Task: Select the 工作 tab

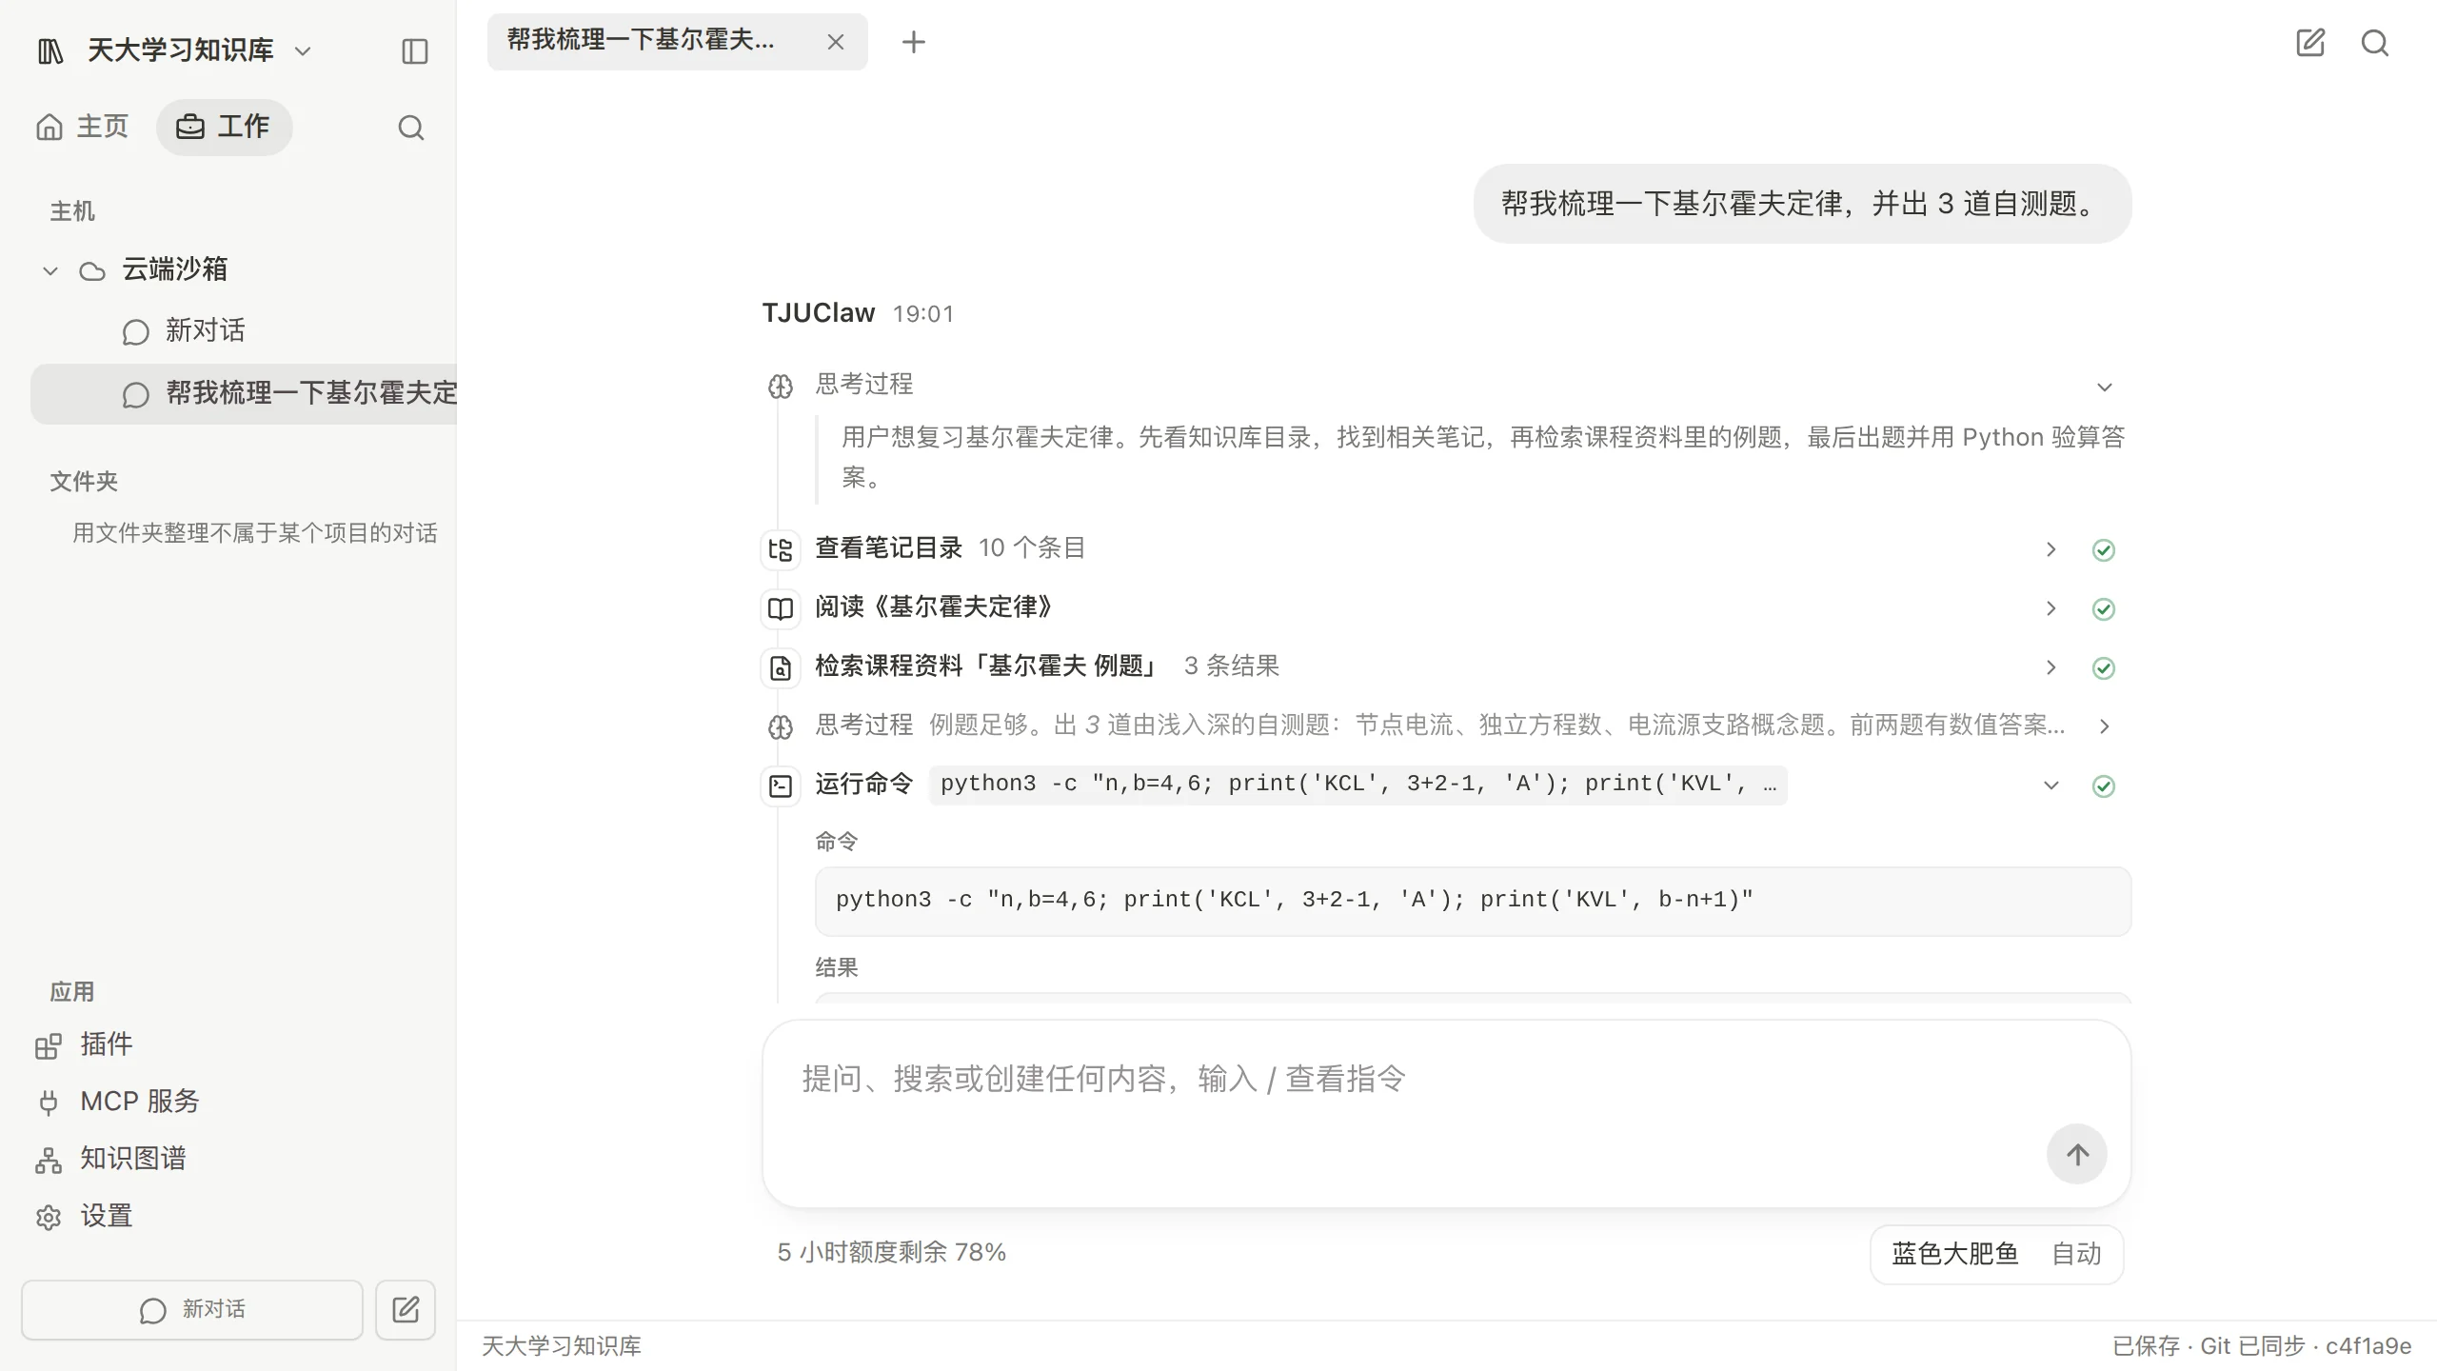Action: coord(224,127)
